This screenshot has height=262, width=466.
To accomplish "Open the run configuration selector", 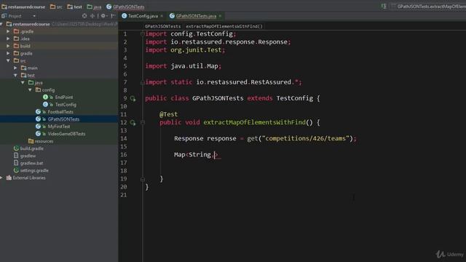I will point(428,7).
